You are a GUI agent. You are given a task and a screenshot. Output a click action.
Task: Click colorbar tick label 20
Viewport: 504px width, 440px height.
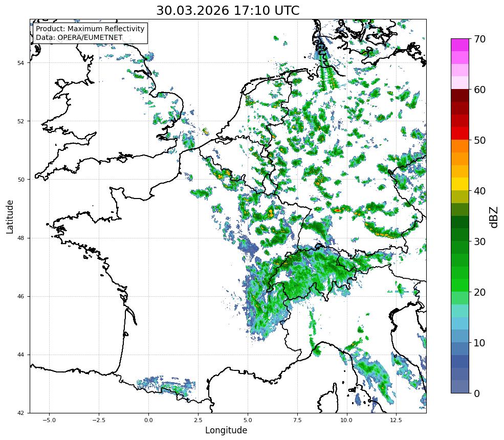point(479,292)
